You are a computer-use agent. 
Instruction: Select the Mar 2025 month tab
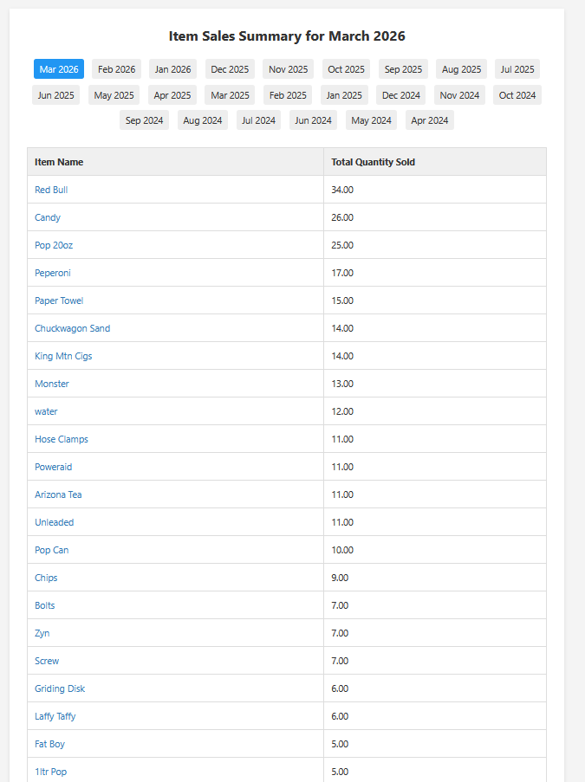tap(230, 95)
